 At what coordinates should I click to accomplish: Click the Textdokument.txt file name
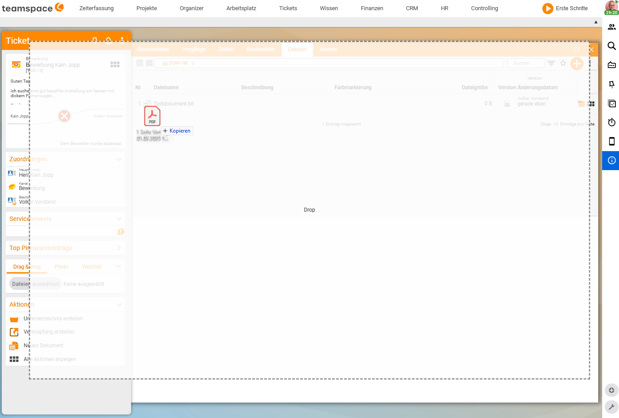tap(174, 104)
